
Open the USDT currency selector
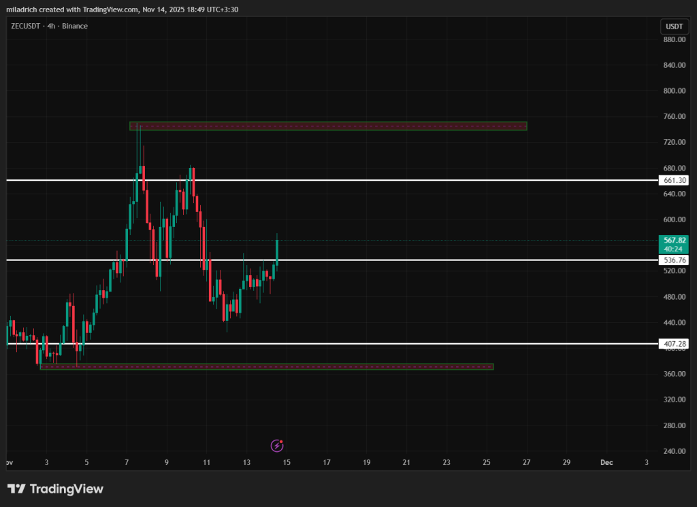coord(673,27)
